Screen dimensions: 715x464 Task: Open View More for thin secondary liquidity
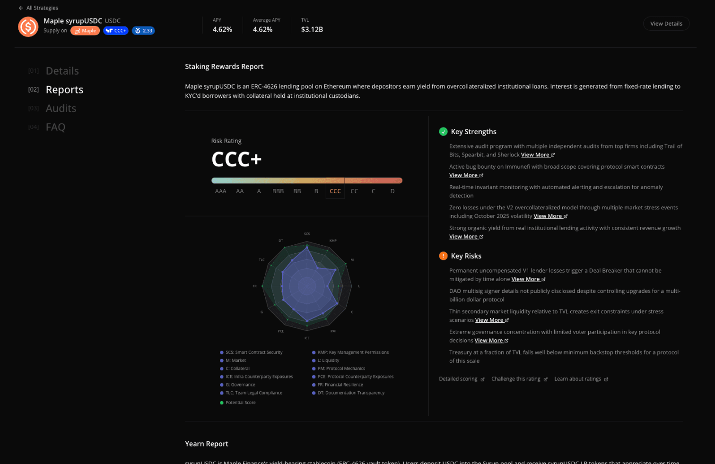point(492,320)
